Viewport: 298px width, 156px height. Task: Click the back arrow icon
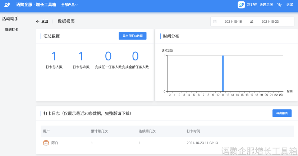point(38,22)
